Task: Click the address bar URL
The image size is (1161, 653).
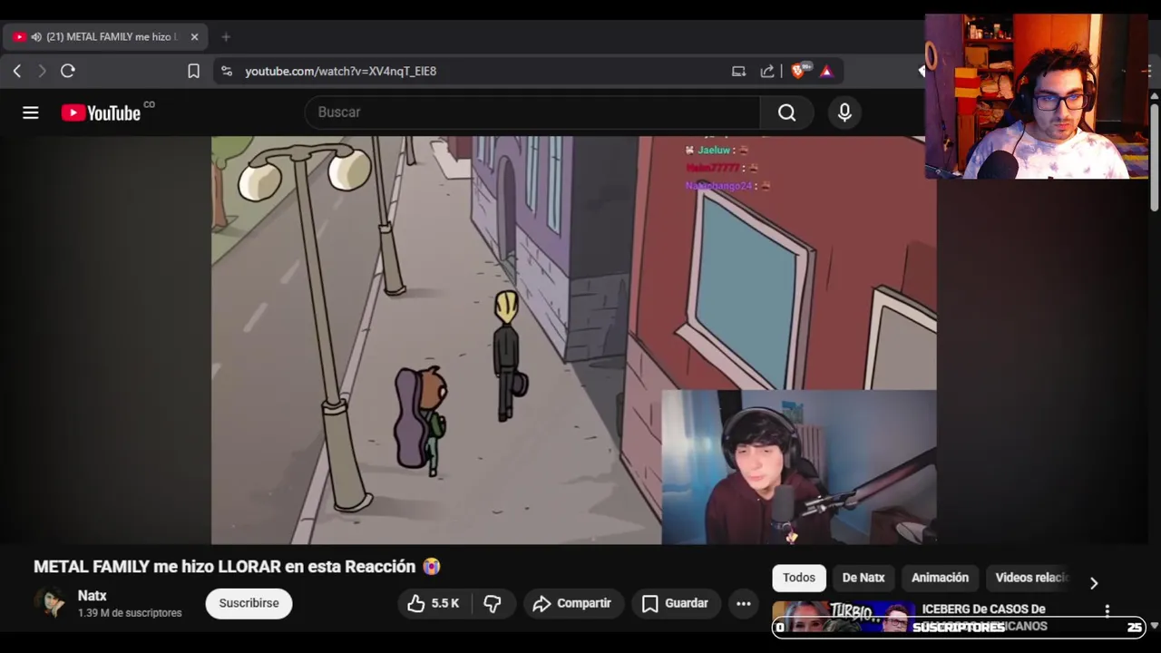Action: click(340, 71)
